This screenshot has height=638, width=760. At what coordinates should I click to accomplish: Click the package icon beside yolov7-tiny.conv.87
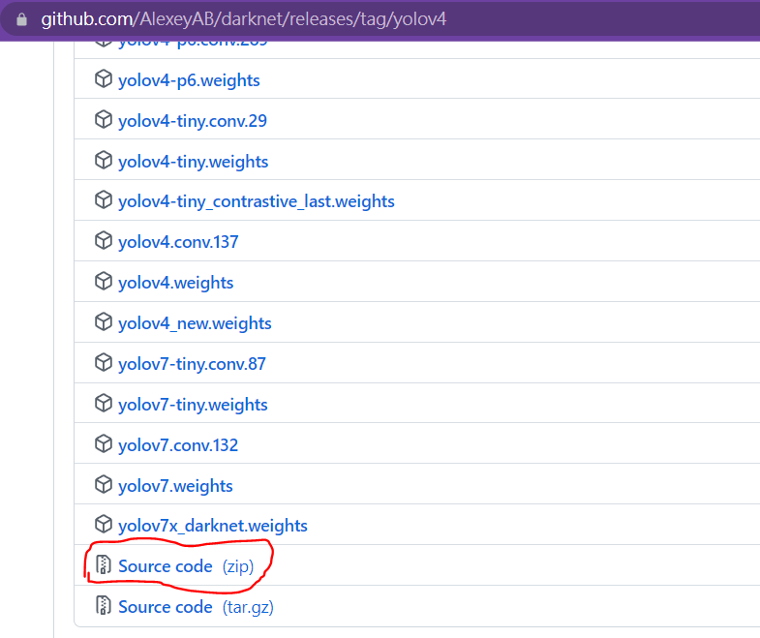104,362
